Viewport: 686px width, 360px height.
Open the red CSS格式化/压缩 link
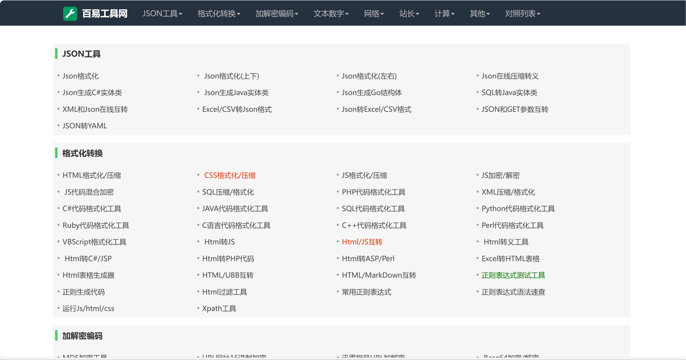(x=230, y=176)
